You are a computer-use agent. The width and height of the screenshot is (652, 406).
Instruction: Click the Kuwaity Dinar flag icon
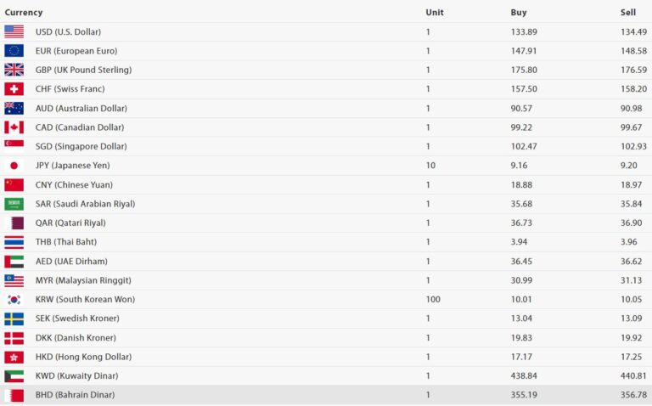pos(14,376)
